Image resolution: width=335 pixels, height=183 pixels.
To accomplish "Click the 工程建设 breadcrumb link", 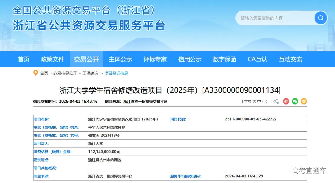I will pos(90,73).
